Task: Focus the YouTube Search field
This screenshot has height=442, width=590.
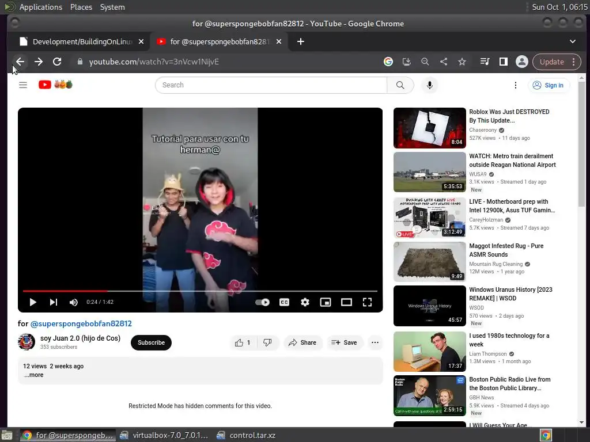Action: coord(271,85)
